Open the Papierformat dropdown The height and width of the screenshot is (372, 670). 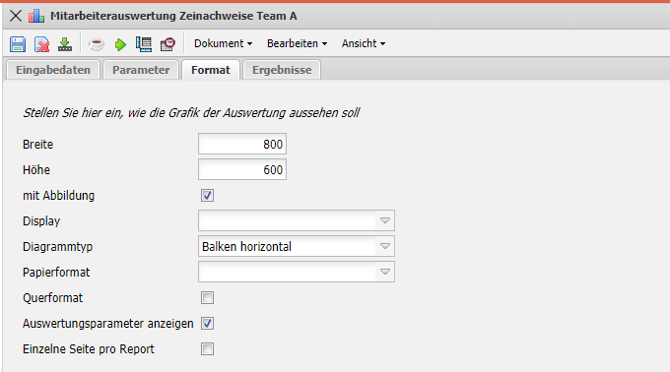(x=297, y=272)
